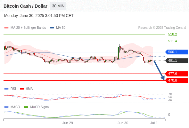Click the MACD Signal green legend swatch
The image size is (189, 128).
(x=26, y=107)
